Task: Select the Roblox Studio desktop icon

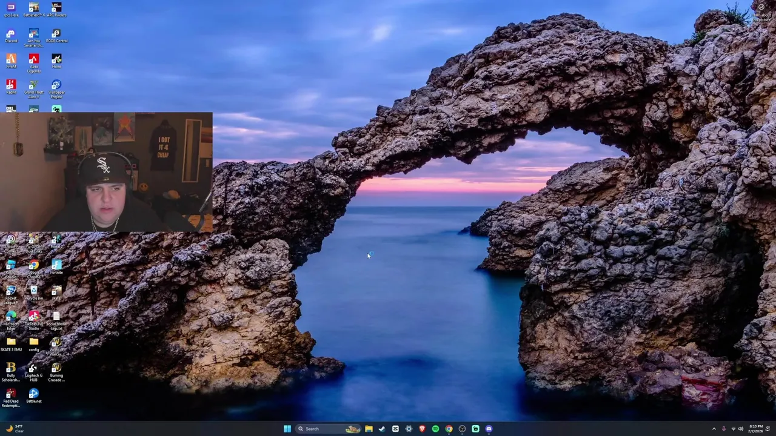Action: coord(11,269)
